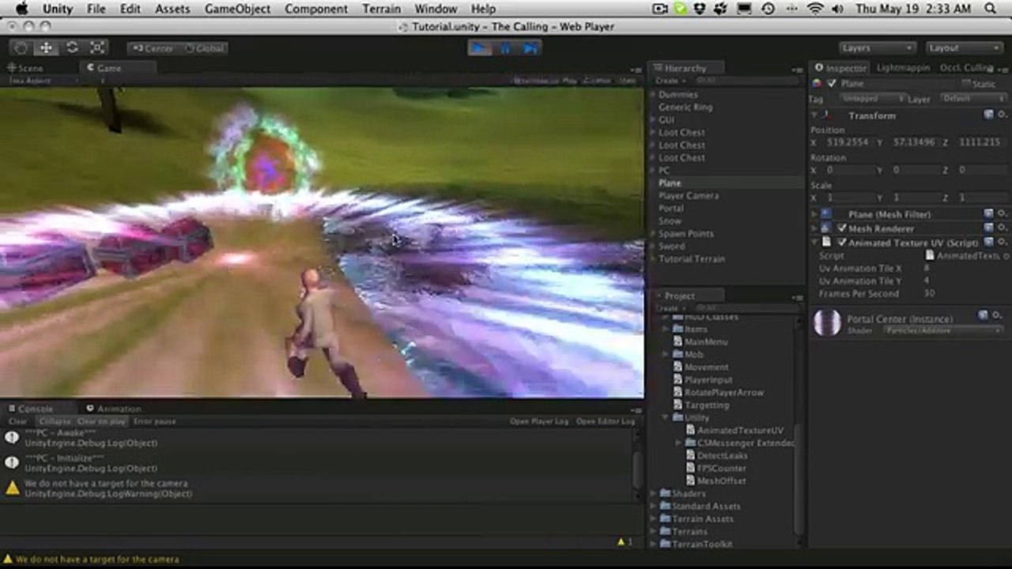The height and width of the screenshot is (569, 1012).
Task: Toggle the Global orientation button
Action: (204, 48)
